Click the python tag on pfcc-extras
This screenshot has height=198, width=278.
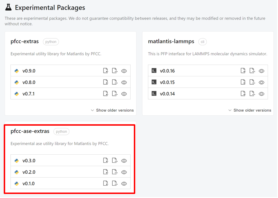(x=51, y=42)
